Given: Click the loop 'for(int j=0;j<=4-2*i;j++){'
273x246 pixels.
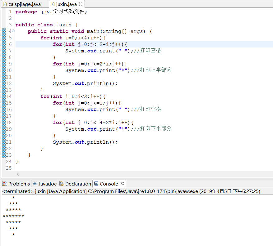Looking at the screenshot, I should point(93,123).
